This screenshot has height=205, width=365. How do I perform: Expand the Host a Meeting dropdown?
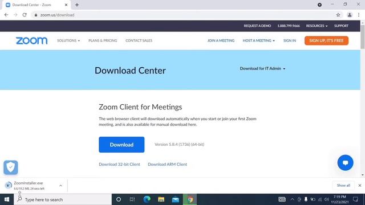coord(258,40)
